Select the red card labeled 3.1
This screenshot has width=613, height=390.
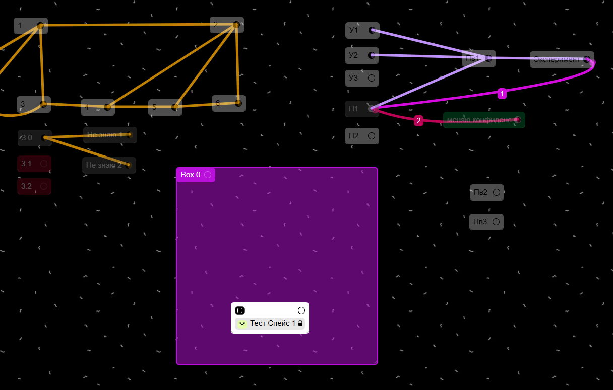pyautogui.click(x=34, y=164)
